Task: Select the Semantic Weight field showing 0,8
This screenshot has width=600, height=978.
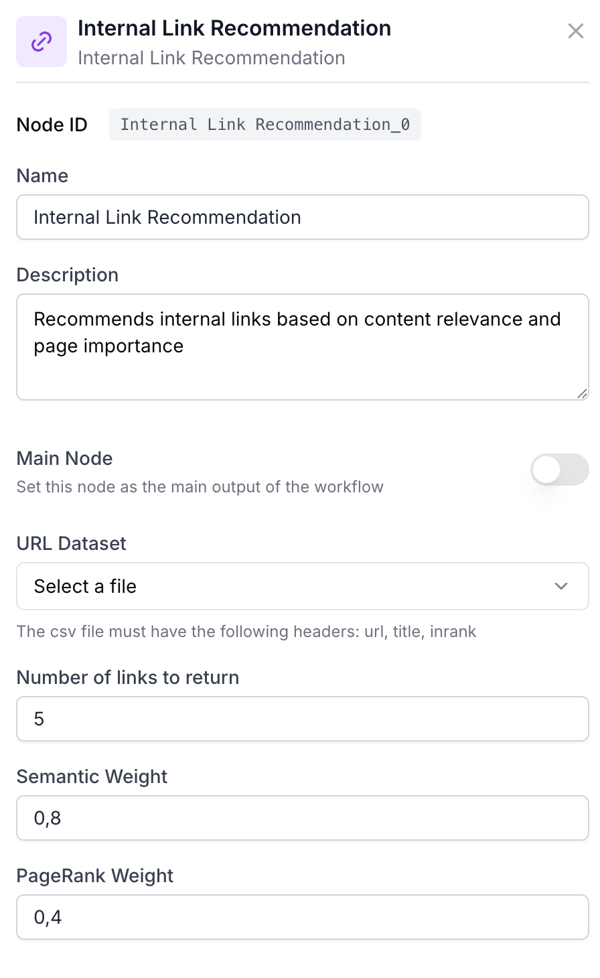Action: point(302,818)
